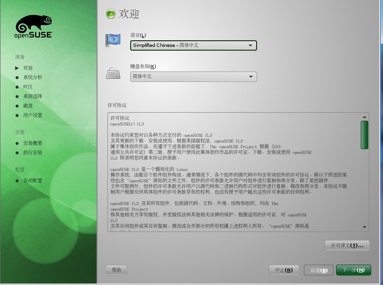Click the keyboard layout dropdown arrow
Screen dimensions: 383x285
click(250, 77)
